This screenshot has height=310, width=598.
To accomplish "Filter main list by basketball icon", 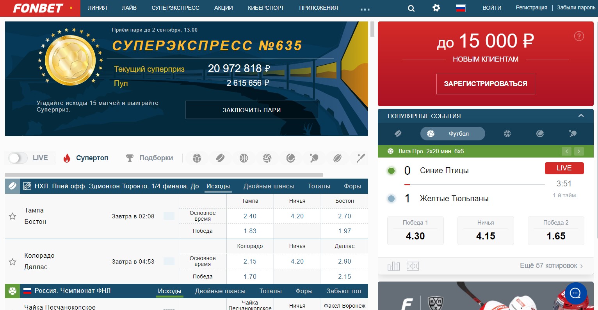I will 244,158.
